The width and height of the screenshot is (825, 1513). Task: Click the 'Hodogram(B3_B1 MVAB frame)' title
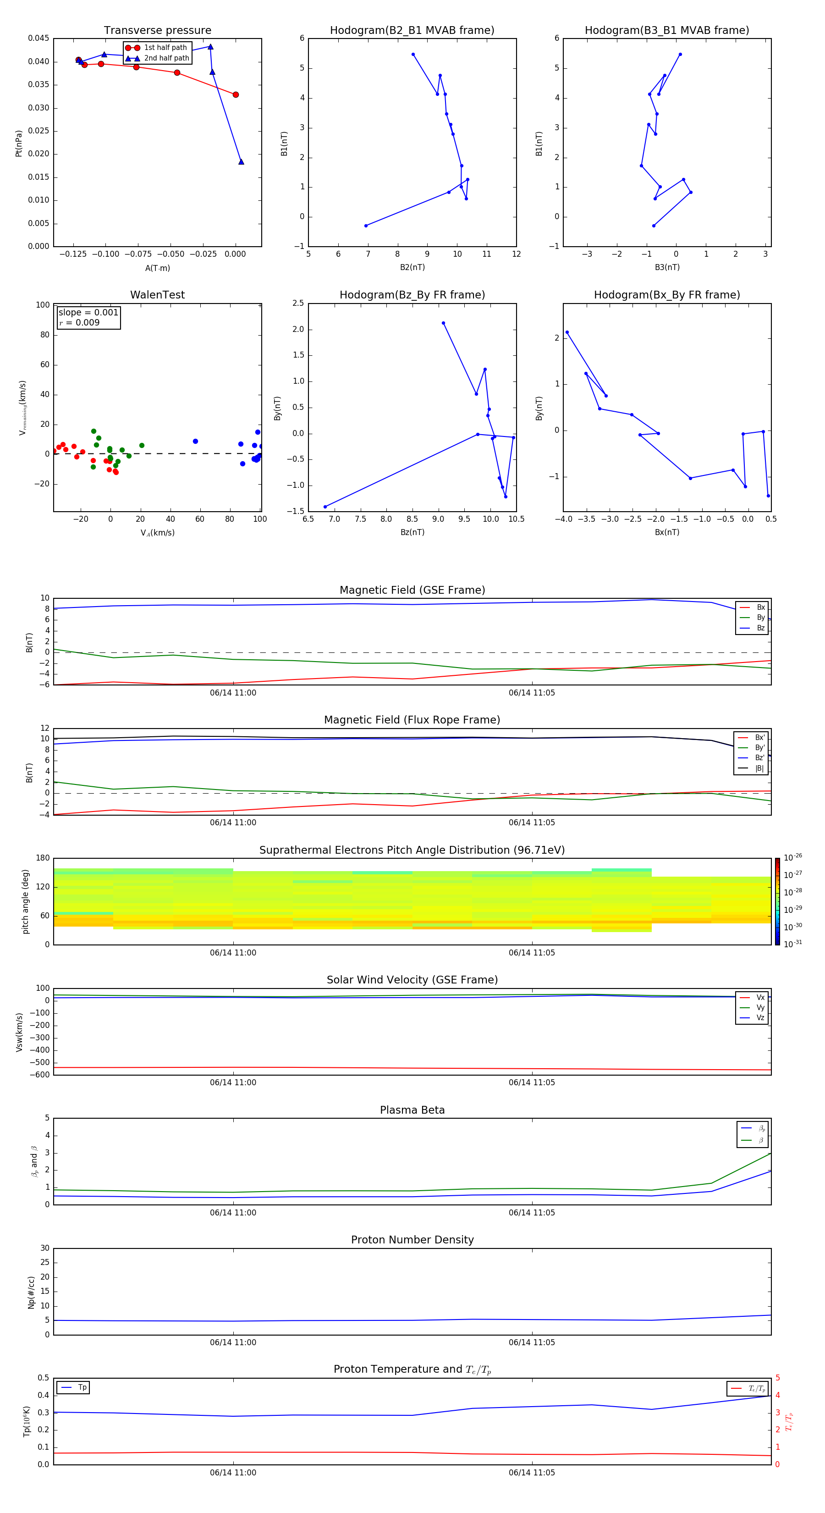point(667,31)
